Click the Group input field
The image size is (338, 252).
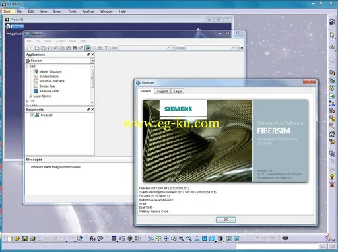(x=210, y=48)
